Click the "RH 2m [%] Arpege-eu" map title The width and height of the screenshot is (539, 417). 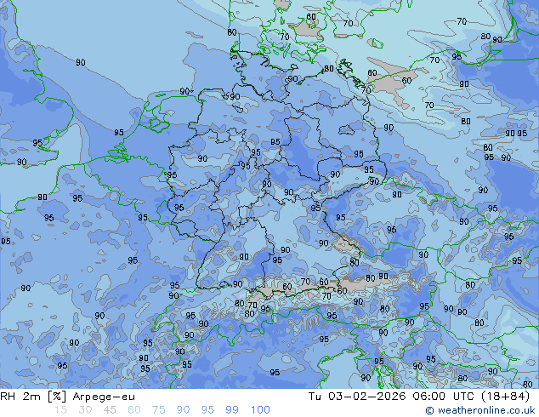(68, 397)
